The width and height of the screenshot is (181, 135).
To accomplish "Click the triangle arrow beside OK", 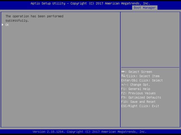I will click(3, 25).
